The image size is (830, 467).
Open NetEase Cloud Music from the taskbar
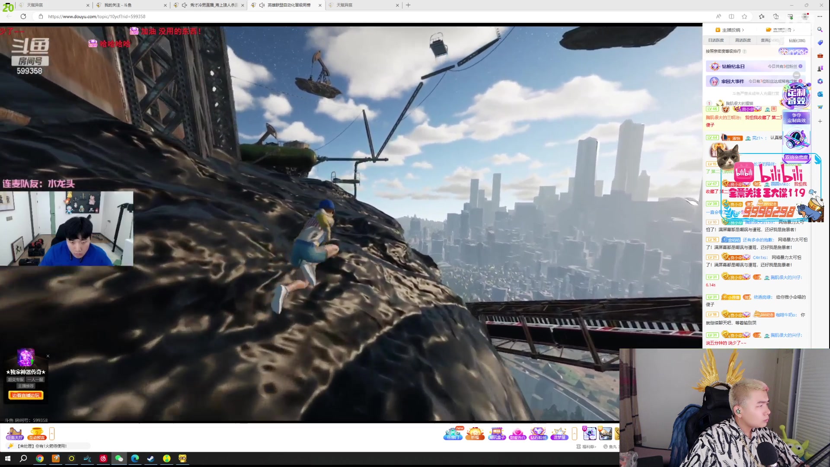point(103,458)
